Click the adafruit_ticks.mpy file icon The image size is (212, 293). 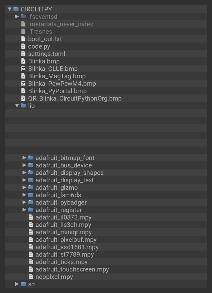(31, 262)
